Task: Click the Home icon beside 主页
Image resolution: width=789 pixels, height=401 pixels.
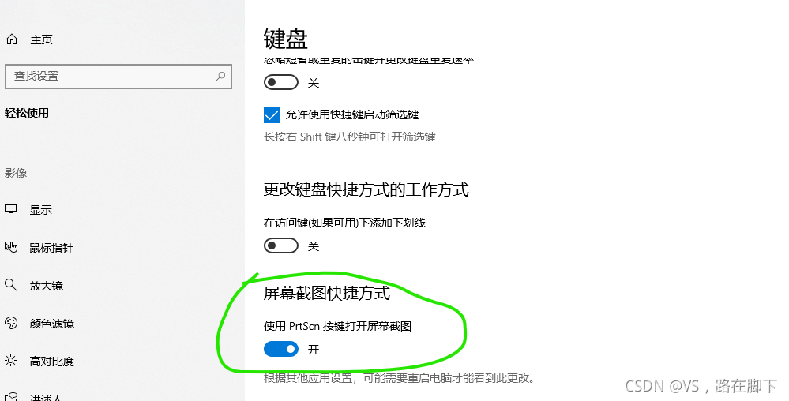Action: [x=12, y=39]
